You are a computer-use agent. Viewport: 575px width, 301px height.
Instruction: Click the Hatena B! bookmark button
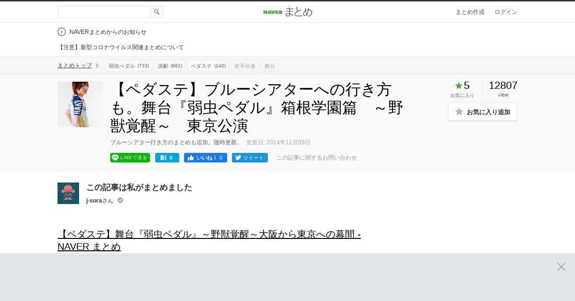[167, 158]
